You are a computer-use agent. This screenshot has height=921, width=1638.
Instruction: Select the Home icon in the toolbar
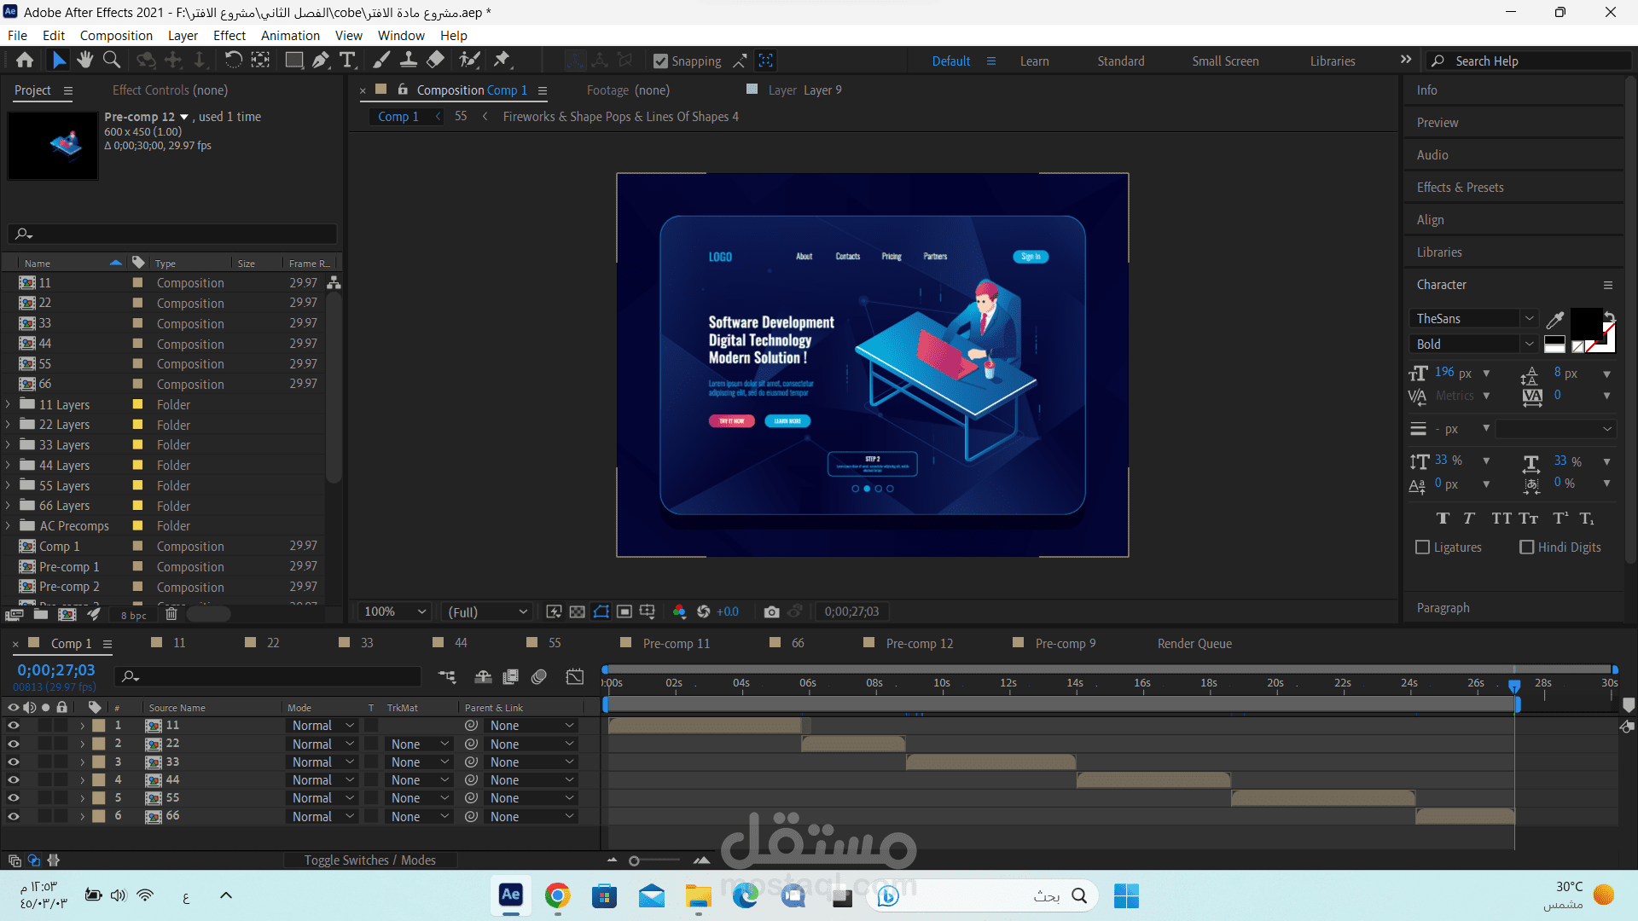coord(25,61)
